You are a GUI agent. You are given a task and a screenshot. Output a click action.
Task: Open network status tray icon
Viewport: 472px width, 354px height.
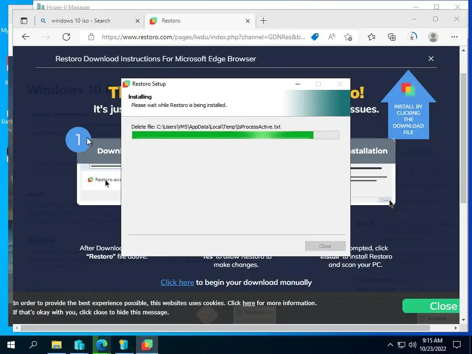coord(401,345)
